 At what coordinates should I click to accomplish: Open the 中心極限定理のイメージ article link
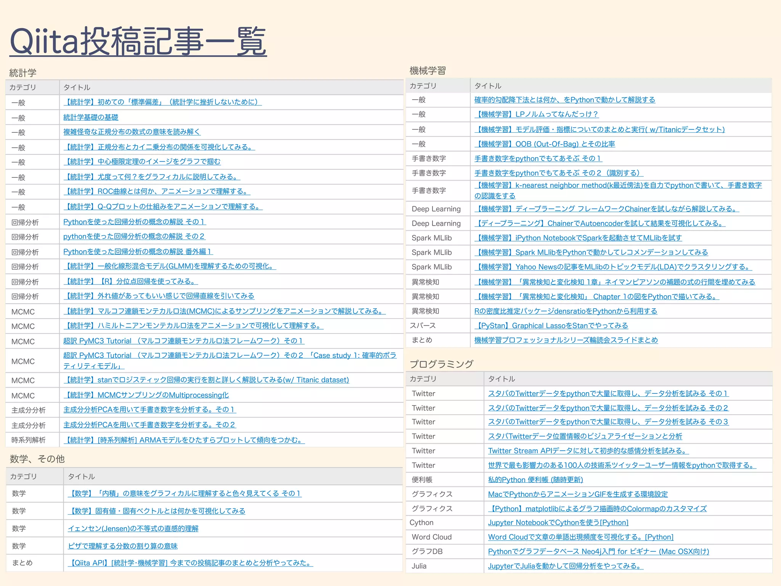(142, 161)
